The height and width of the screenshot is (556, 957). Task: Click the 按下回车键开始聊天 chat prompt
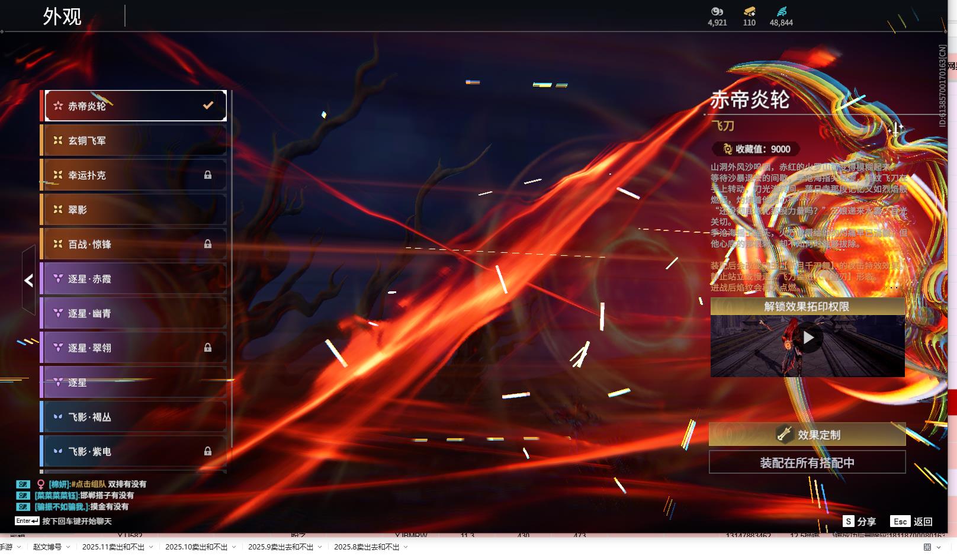pos(77,521)
